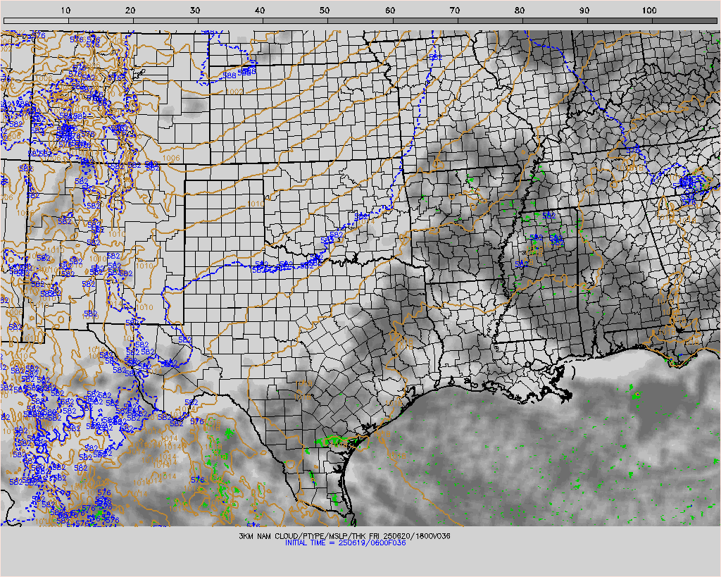
Task: Click the legend label '80'
Action: tap(520, 11)
